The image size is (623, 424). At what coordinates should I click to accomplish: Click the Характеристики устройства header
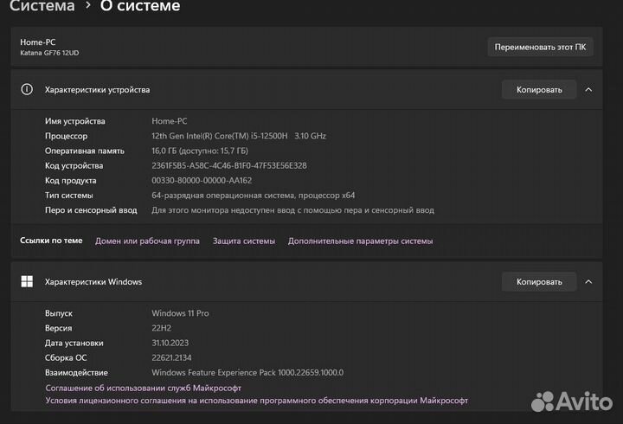pos(97,90)
